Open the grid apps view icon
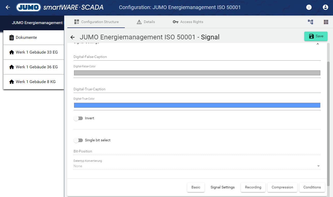This screenshot has width=333, height=197. click(x=326, y=22)
